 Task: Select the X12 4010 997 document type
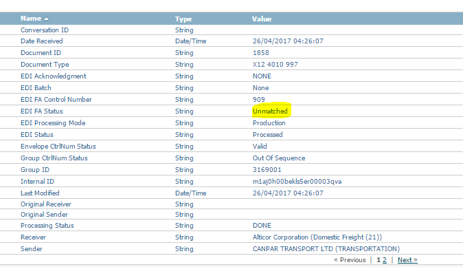(275, 65)
